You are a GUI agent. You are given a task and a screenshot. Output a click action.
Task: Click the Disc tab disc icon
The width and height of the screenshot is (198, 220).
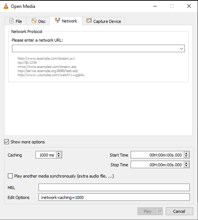[34, 21]
